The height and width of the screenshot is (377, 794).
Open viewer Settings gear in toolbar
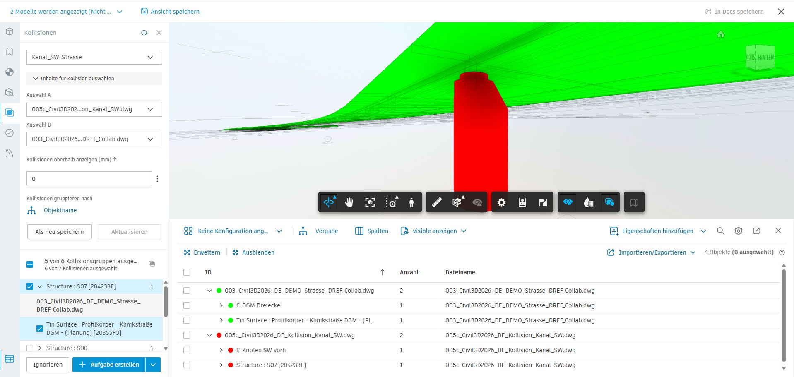tap(501, 202)
